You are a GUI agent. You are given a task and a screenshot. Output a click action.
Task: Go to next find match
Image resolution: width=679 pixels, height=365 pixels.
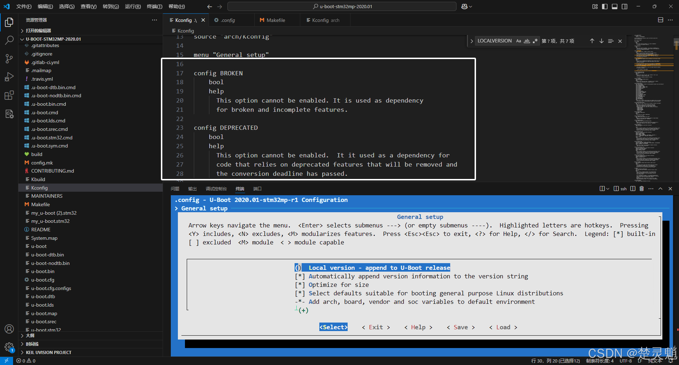click(x=602, y=41)
